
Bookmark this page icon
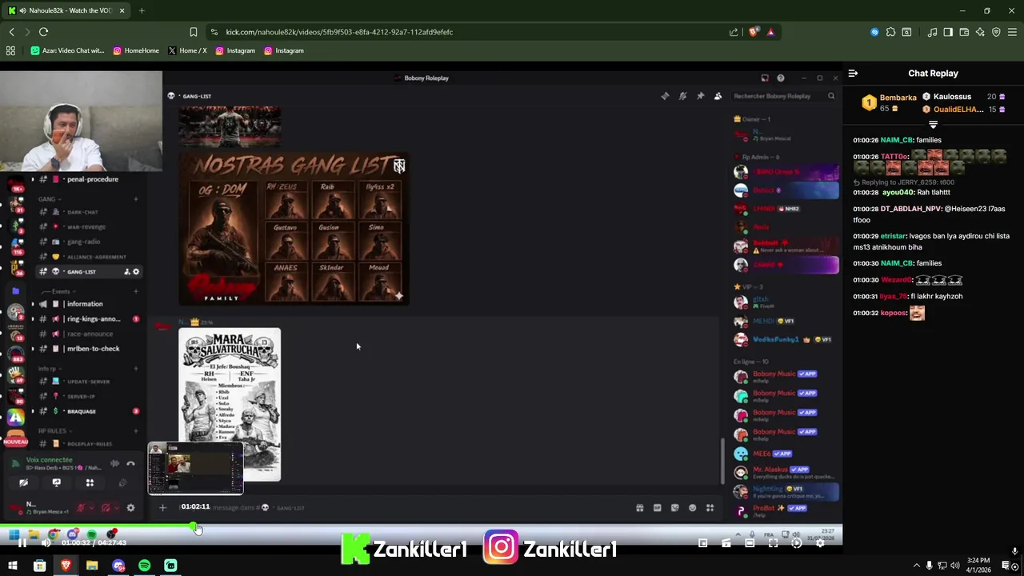pos(193,32)
